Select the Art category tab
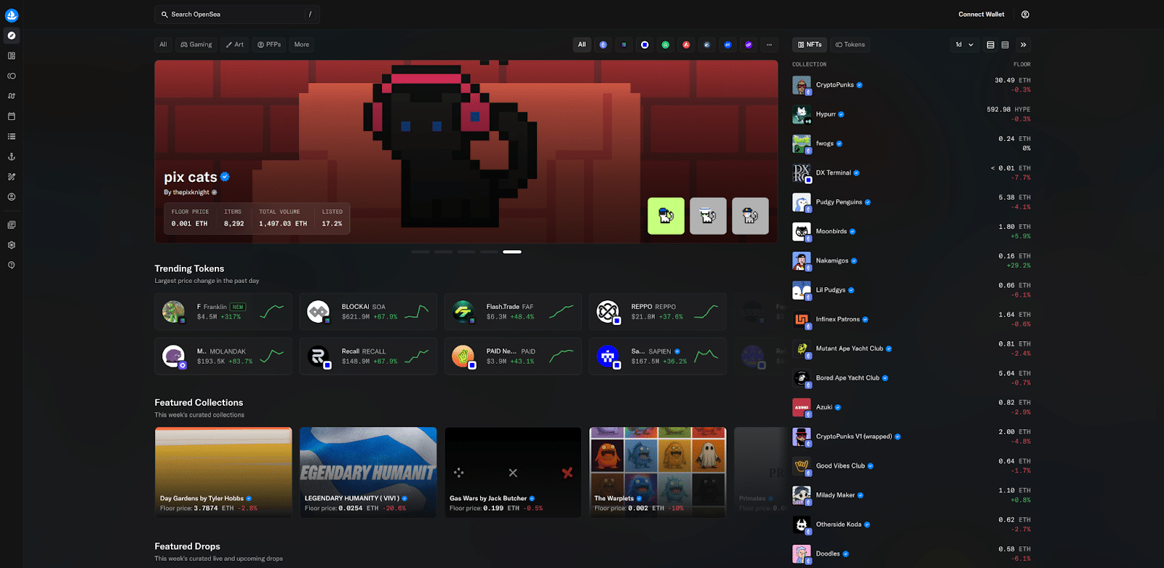The image size is (1164, 568). click(234, 45)
